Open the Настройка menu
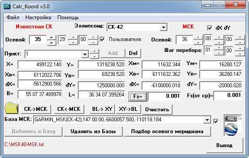The image size is (249, 158). tap(38, 17)
